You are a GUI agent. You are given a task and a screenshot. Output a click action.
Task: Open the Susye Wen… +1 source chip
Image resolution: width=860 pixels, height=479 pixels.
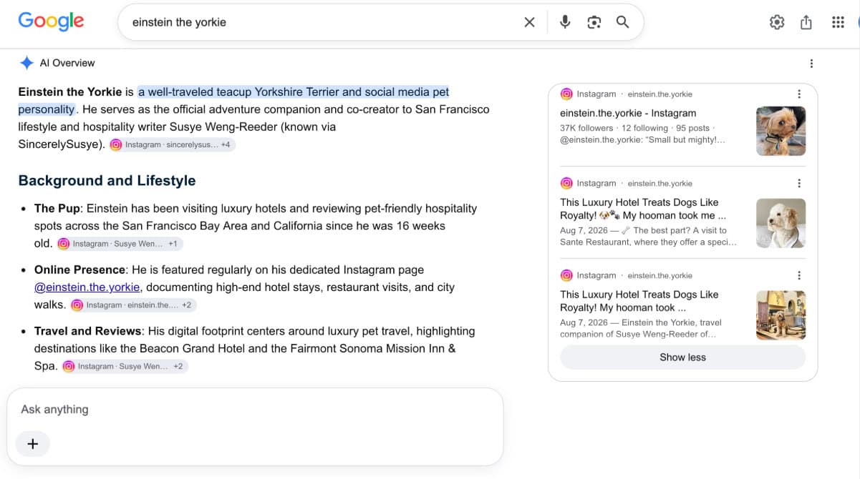pos(120,244)
